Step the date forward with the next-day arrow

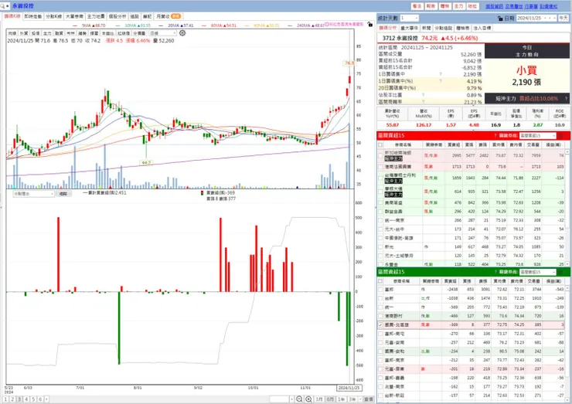point(554,18)
